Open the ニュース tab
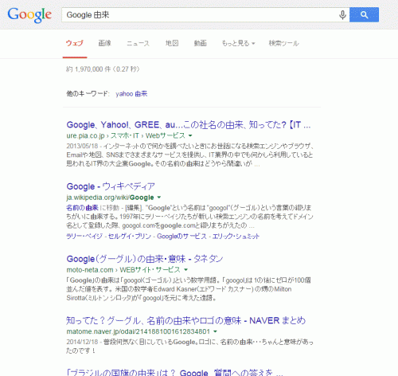Image resolution: width=398 pixels, height=376 pixels. (x=138, y=43)
